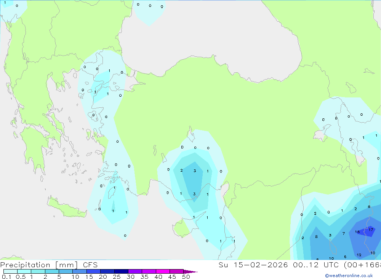Click the 'CFS' model label
The width and height of the screenshot is (381, 279).
tap(90, 265)
